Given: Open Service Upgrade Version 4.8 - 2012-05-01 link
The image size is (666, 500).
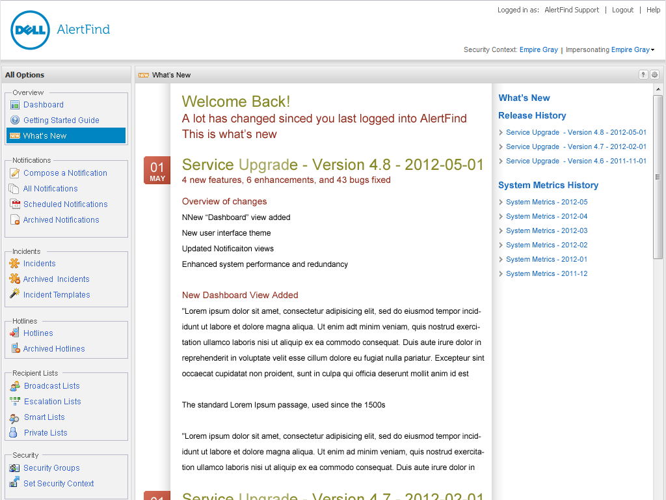Looking at the screenshot, I should [x=576, y=133].
